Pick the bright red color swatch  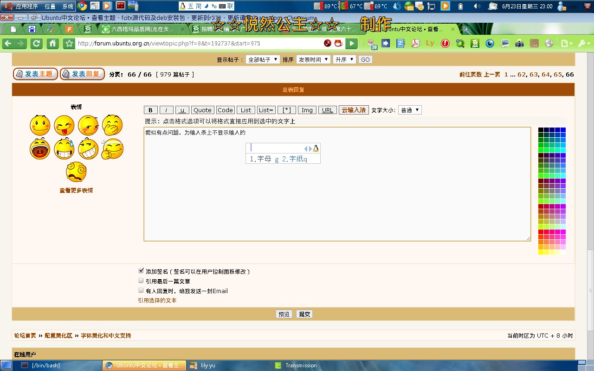tap(541, 232)
